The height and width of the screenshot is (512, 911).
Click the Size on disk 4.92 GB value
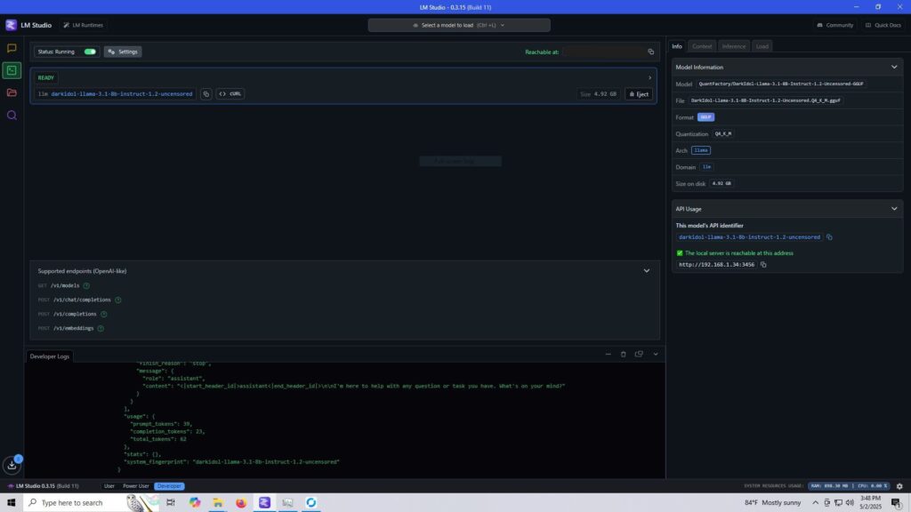[x=722, y=184]
